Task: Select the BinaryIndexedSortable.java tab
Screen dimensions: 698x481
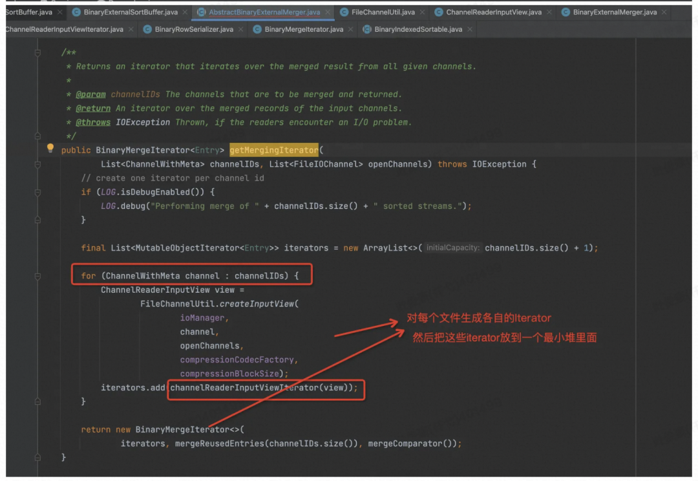Action: 418,29
